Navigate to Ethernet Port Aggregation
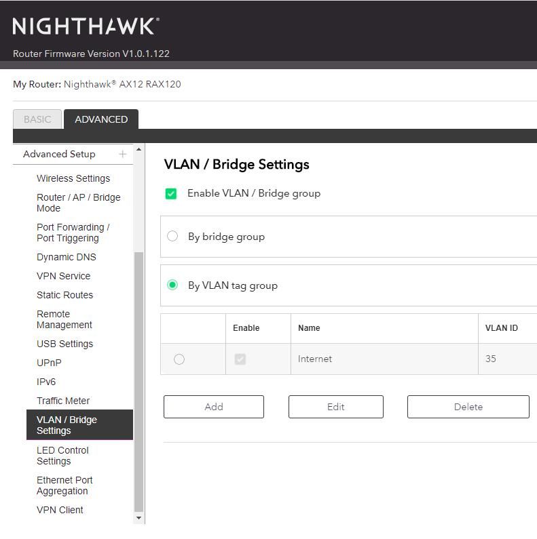Screen dimensions: 537x539 click(x=64, y=485)
